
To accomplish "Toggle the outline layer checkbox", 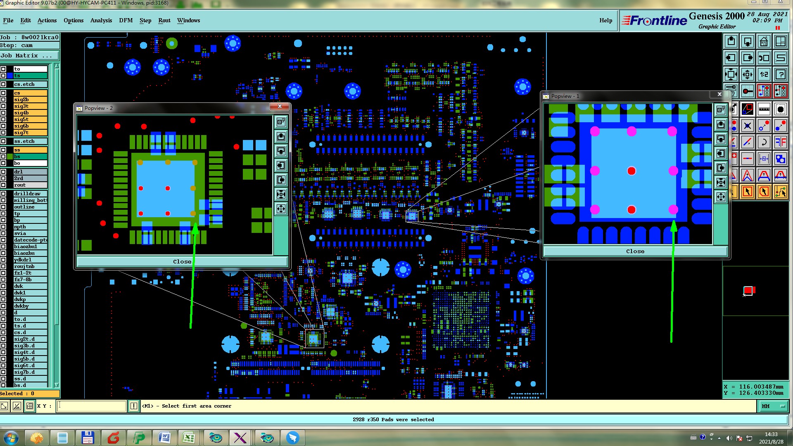I will click(3, 207).
